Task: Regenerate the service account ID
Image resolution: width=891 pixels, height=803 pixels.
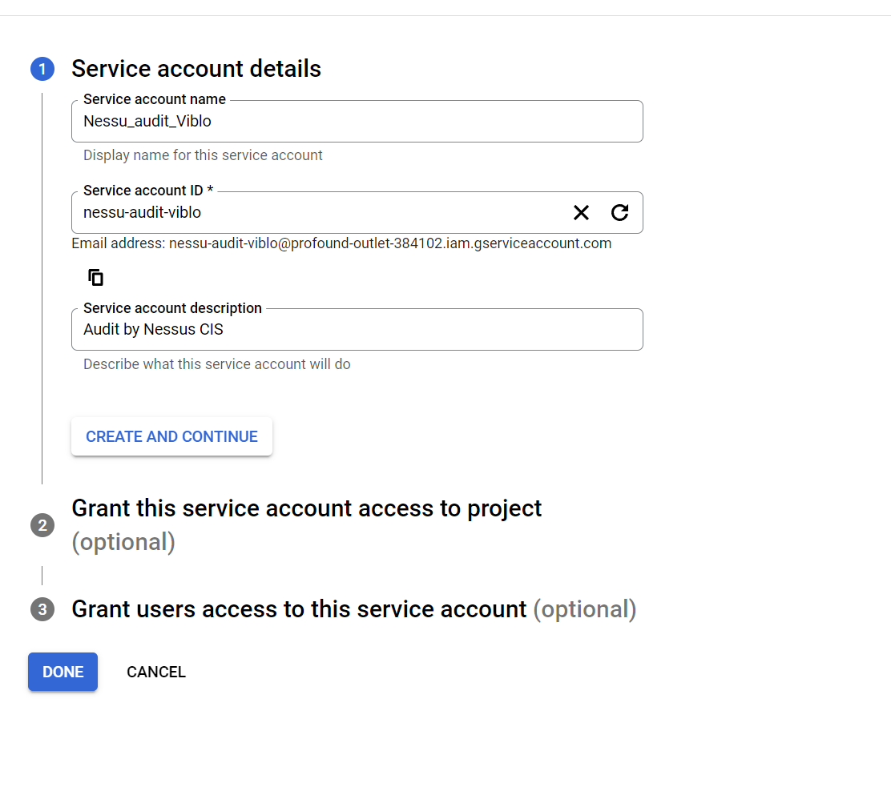Action: (619, 212)
